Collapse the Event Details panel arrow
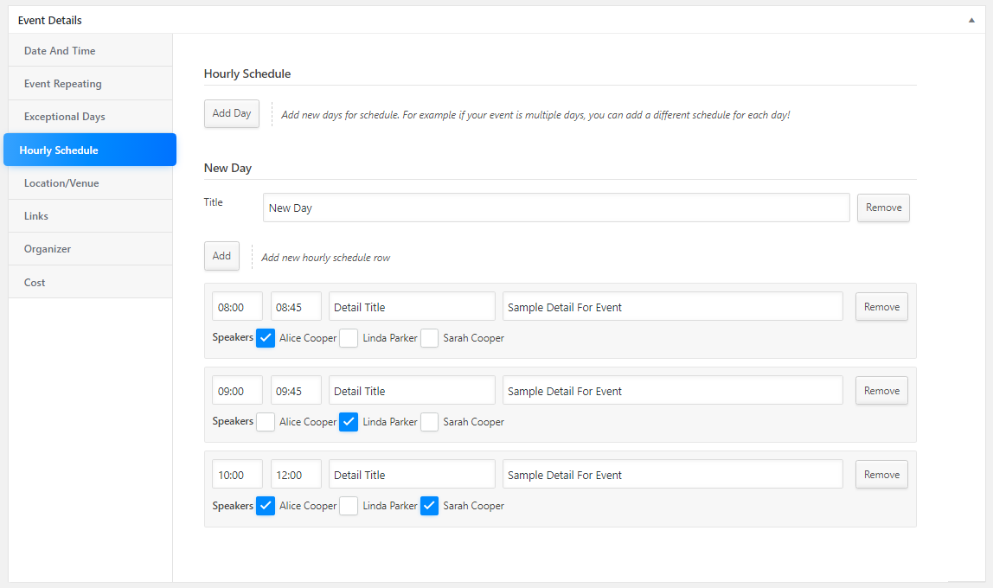Image resolution: width=993 pixels, height=588 pixels. (971, 20)
